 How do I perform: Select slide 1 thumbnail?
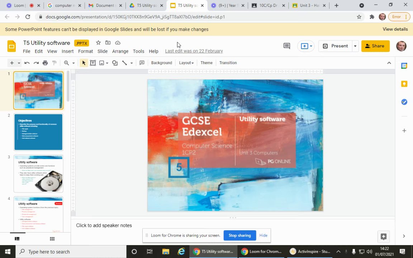click(38, 90)
